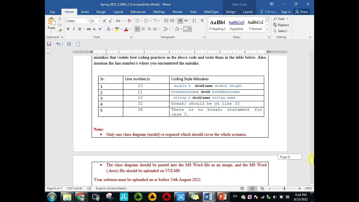Expand the Styles gallery
The height and width of the screenshot is (202, 359).
pos(267,30)
